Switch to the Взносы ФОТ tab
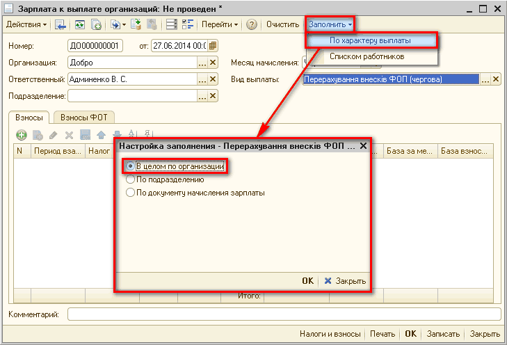The width and height of the screenshot is (507, 345). (x=84, y=117)
